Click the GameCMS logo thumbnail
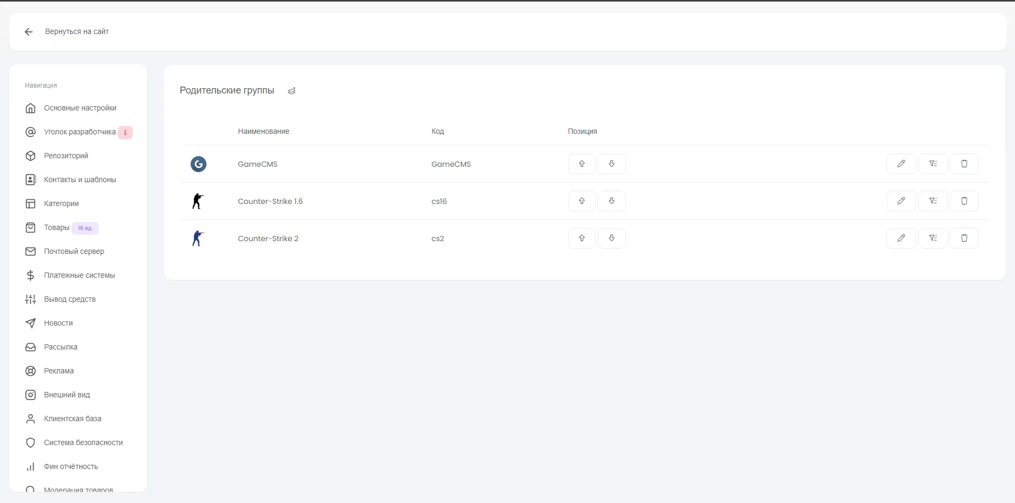Viewport: 1015px width, 503px height. 198,164
